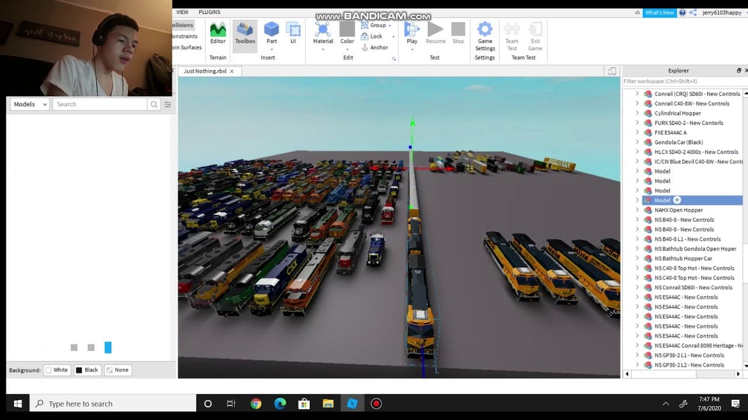Click the Resume test button

(435, 33)
